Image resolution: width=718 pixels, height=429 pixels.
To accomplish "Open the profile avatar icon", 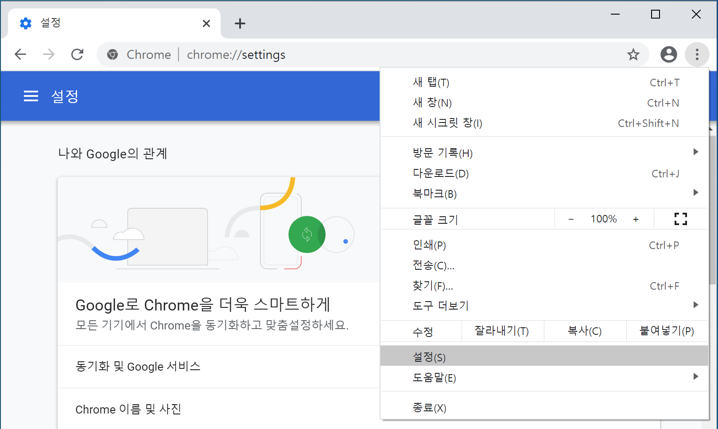I will [668, 54].
